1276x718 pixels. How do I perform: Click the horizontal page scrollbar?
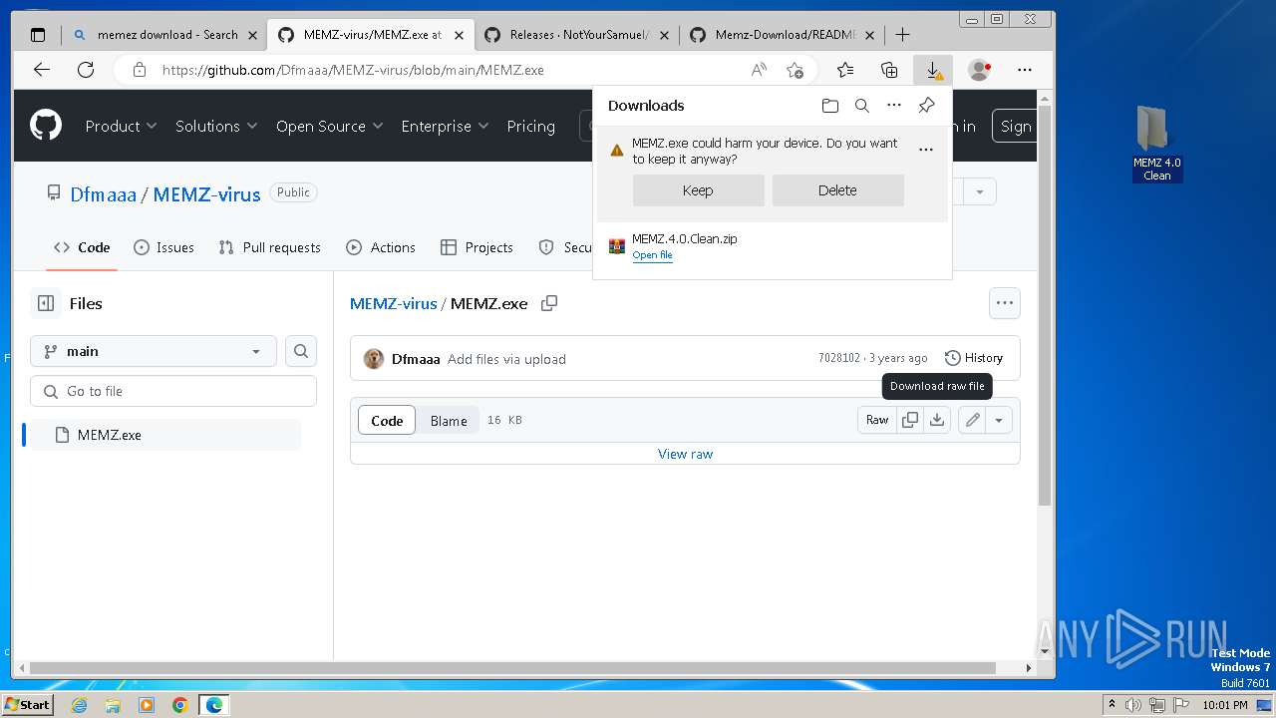click(512, 667)
